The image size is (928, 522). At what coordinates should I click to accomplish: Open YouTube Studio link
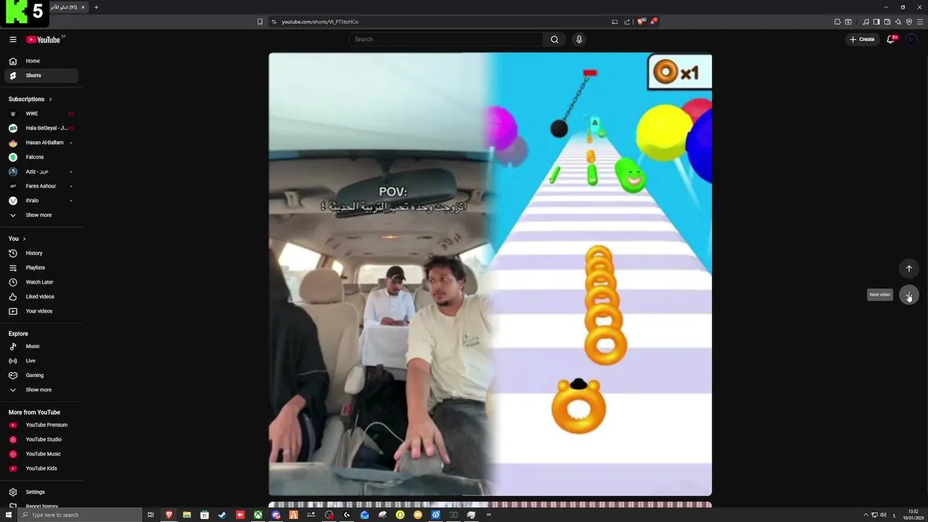pos(41,439)
